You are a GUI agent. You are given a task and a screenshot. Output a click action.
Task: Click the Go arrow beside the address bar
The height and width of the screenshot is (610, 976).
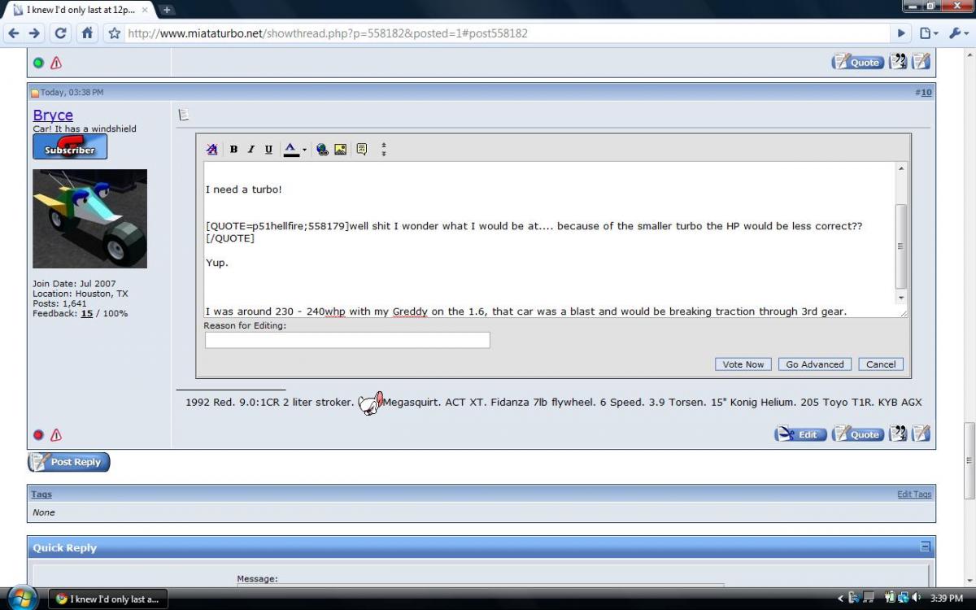[x=901, y=33]
